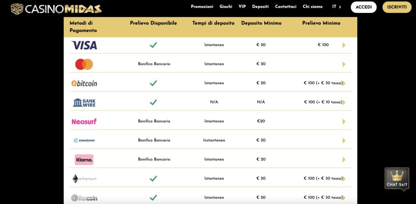This screenshot has width=416, height=204.
Task: Click Istantaneo in the Klarna row
Action: point(214,159)
